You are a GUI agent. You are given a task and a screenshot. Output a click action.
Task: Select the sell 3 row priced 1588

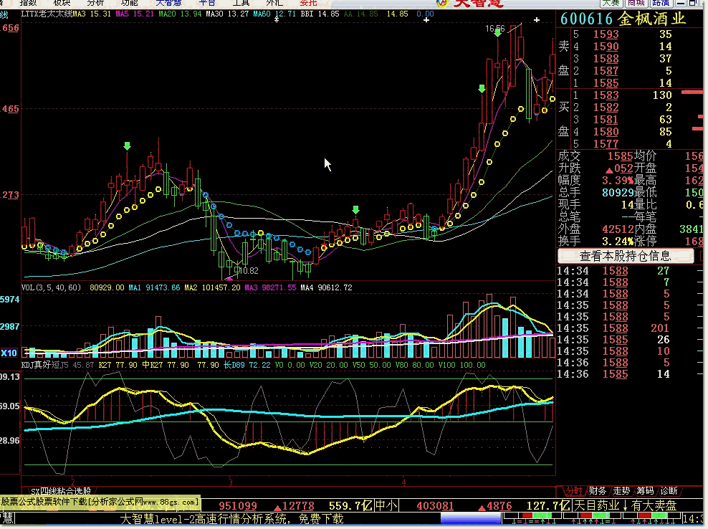623,59
